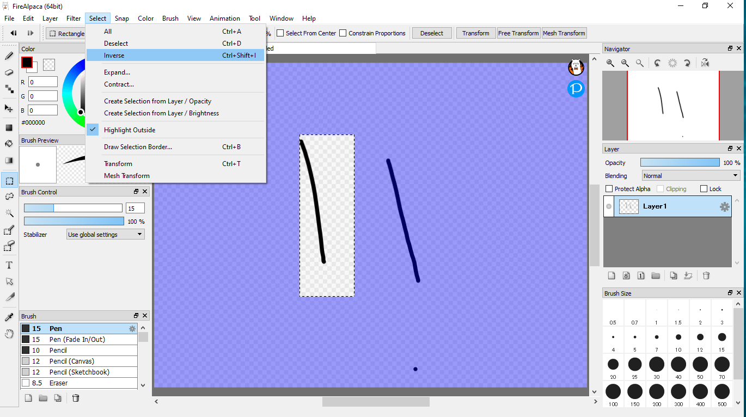Switch to the Bucket fill tool

click(9, 144)
